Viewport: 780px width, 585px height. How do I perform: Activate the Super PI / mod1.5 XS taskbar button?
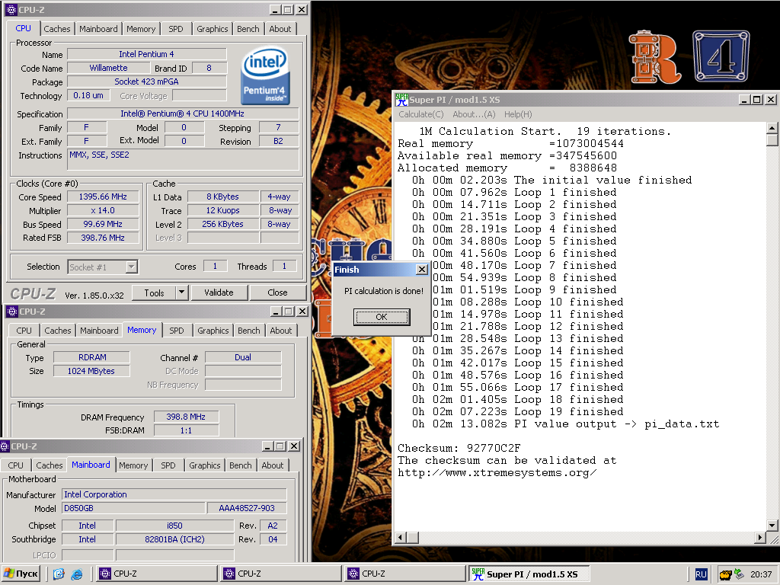pos(529,574)
